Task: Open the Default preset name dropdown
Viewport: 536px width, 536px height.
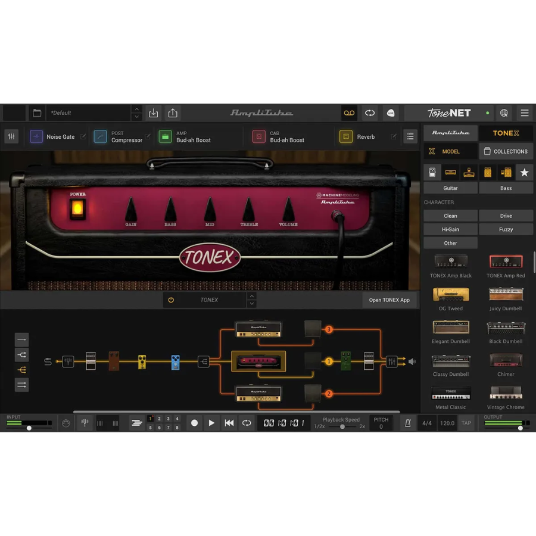Action: pos(88,113)
